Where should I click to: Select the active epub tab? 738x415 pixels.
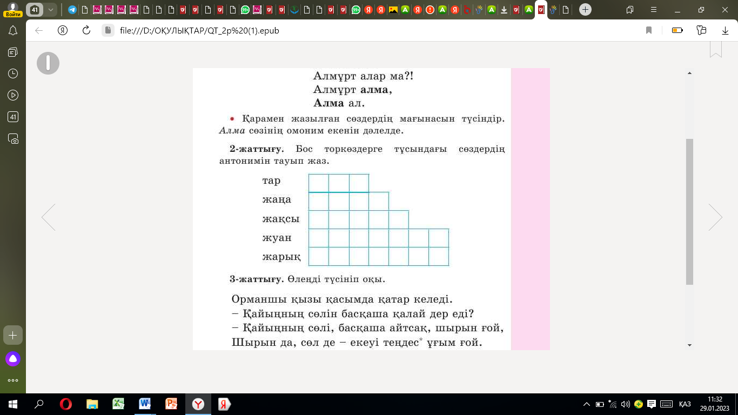click(x=541, y=10)
